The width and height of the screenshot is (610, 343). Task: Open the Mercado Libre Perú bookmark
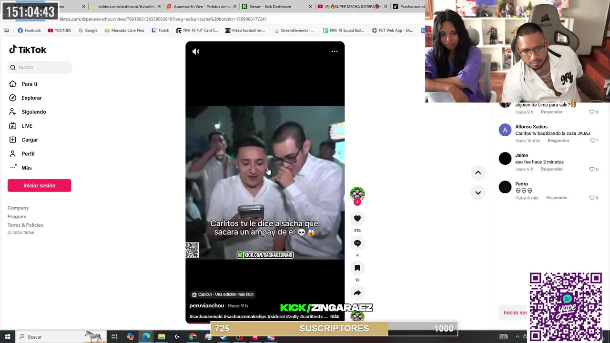[x=124, y=30]
